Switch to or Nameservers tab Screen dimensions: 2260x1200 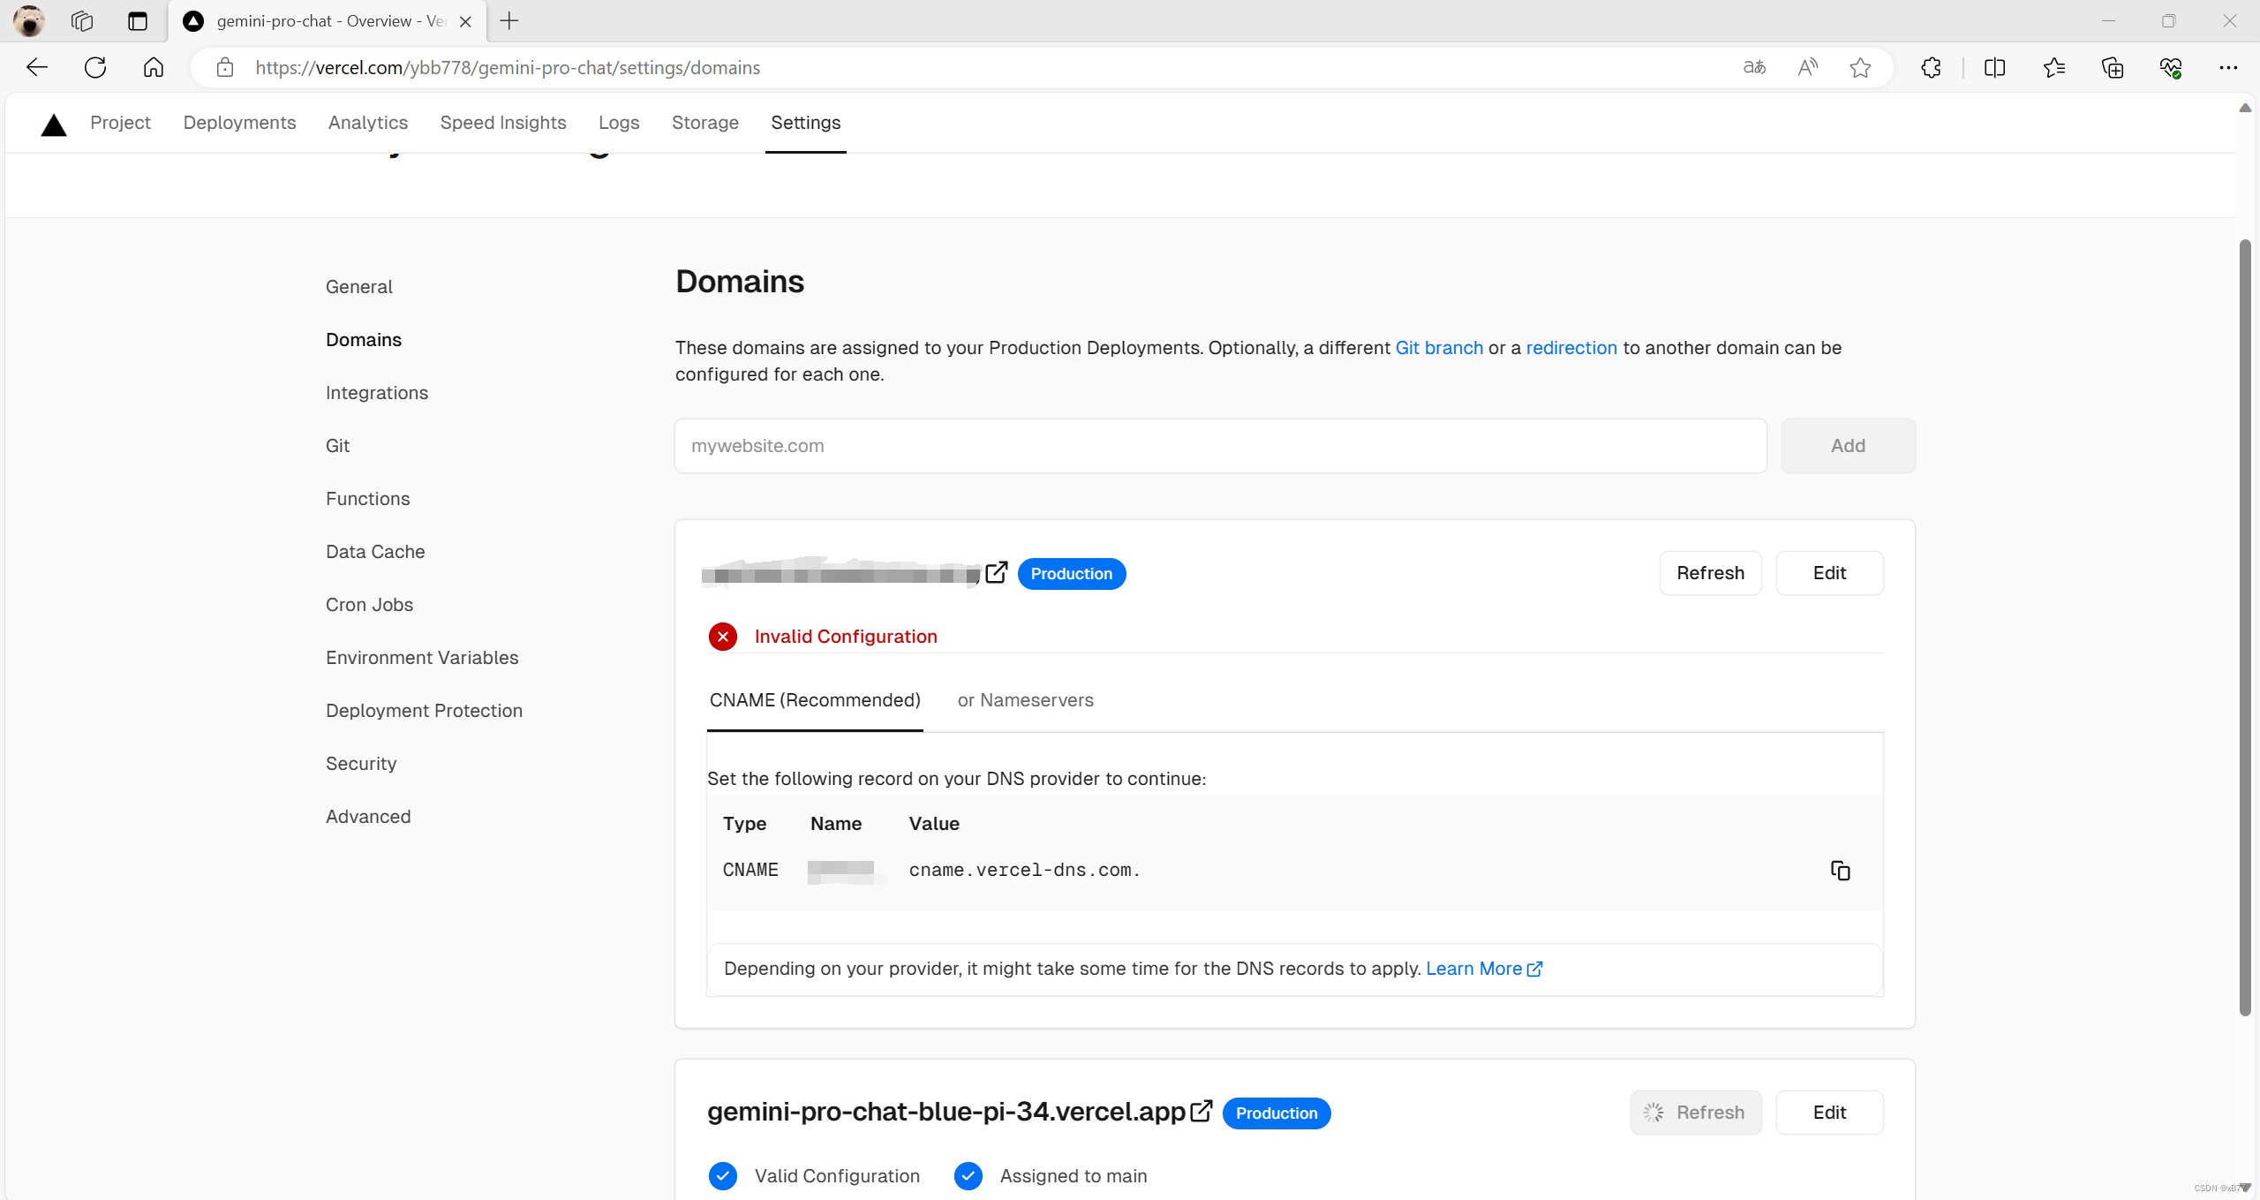(x=1025, y=700)
